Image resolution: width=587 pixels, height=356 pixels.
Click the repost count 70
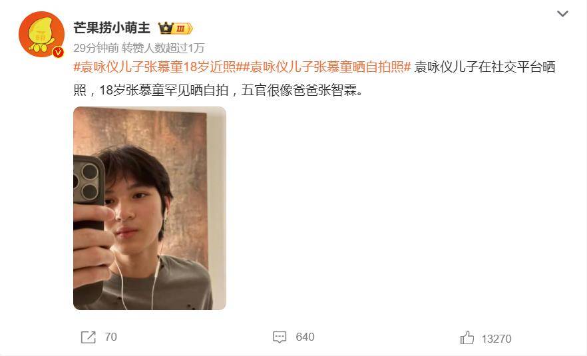coord(110,337)
